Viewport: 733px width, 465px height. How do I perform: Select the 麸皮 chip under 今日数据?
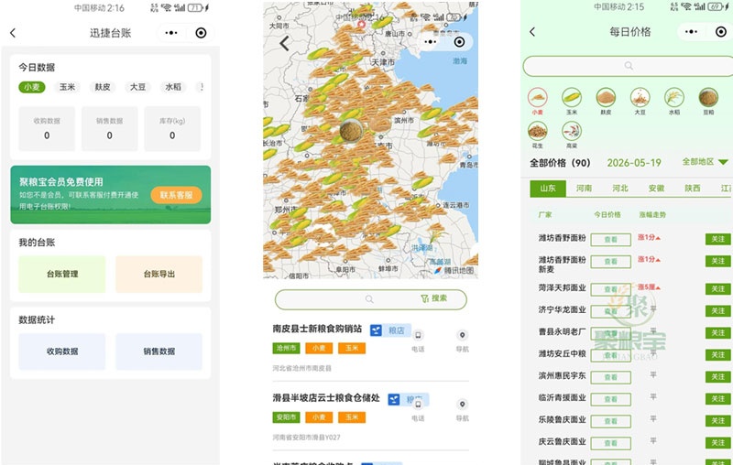tap(103, 87)
